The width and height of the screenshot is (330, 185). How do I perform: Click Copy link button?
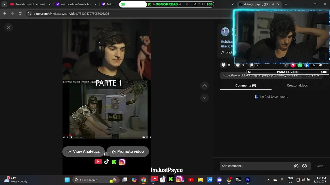[312, 75]
